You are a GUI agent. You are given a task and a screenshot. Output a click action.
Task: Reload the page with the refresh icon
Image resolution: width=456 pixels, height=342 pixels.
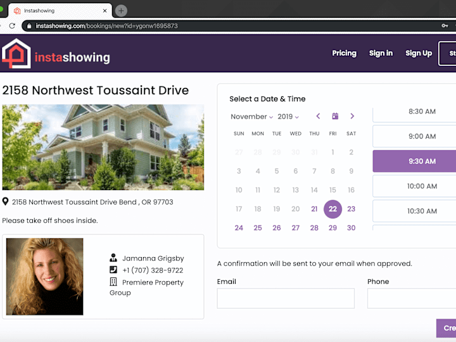coord(12,26)
